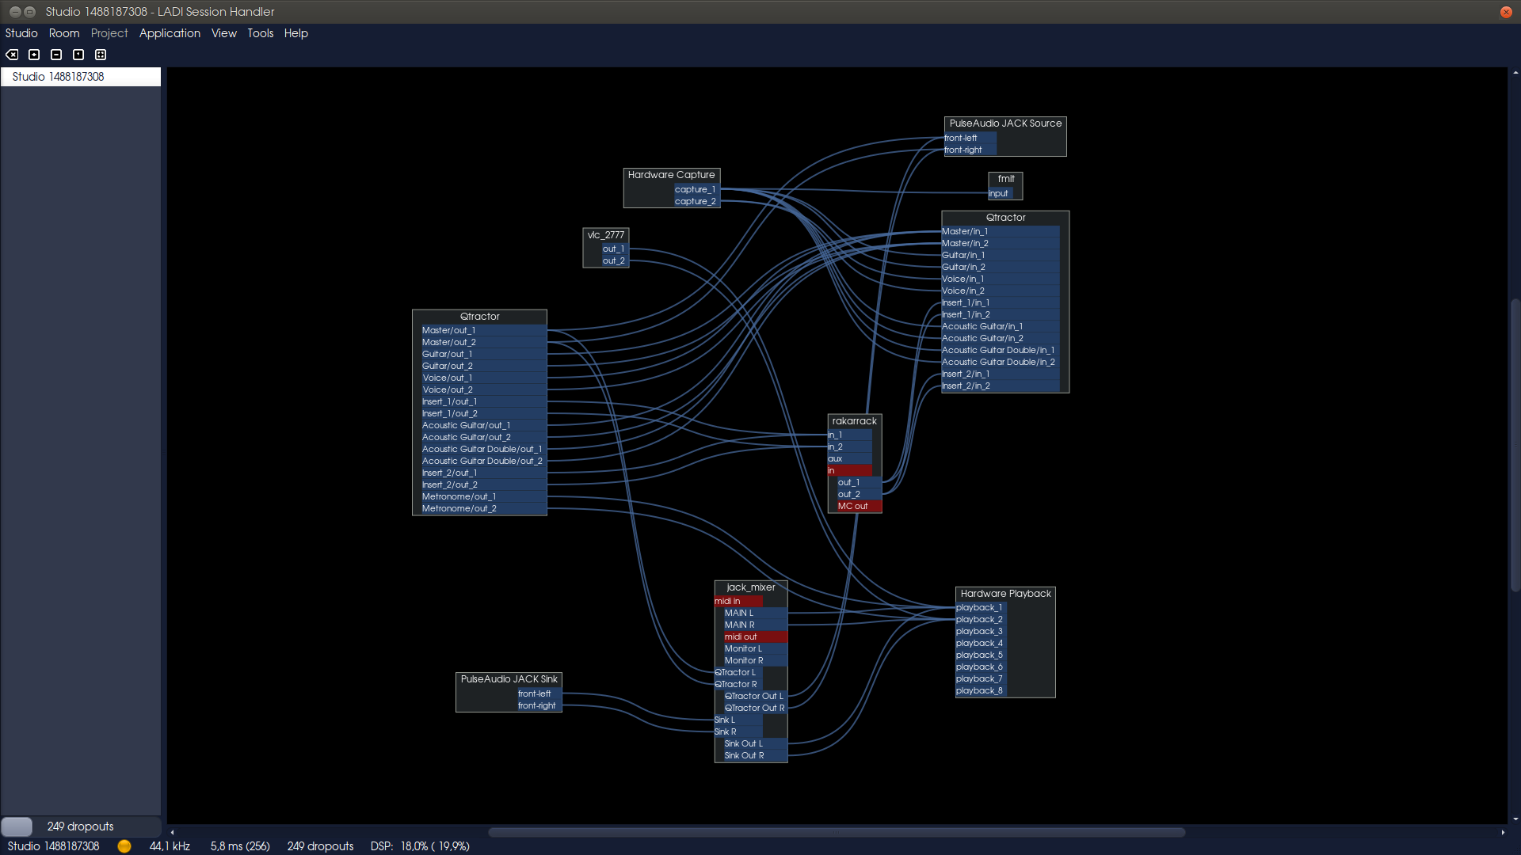This screenshot has height=855, width=1521.
Task: Select the red MC out MIDI port
Action: click(x=859, y=507)
